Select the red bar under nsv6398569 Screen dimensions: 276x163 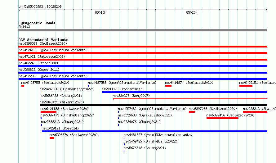click(143, 47)
